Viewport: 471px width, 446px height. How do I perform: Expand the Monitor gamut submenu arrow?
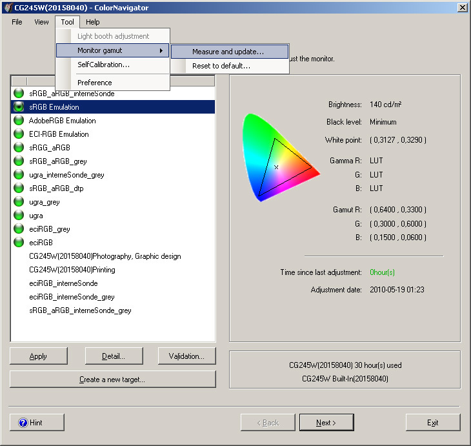(161, 50)
